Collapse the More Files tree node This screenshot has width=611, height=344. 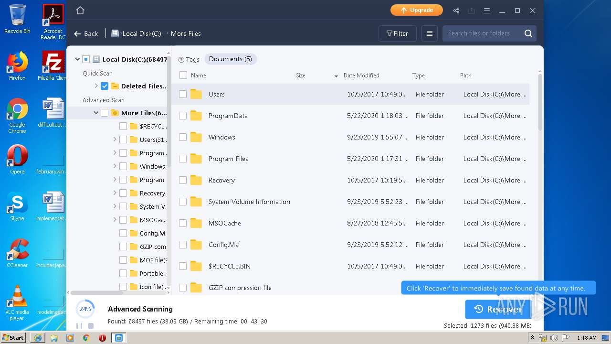point(96,113)
